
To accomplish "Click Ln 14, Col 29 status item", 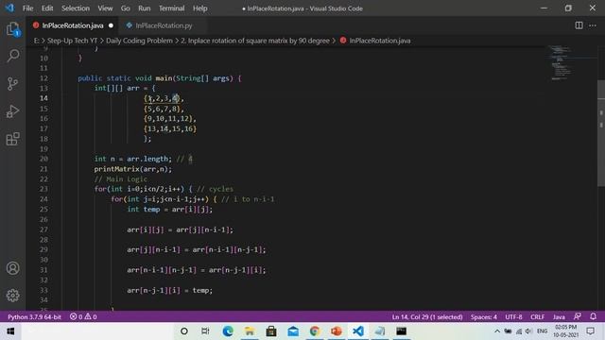I will click(x=427, y=317).
